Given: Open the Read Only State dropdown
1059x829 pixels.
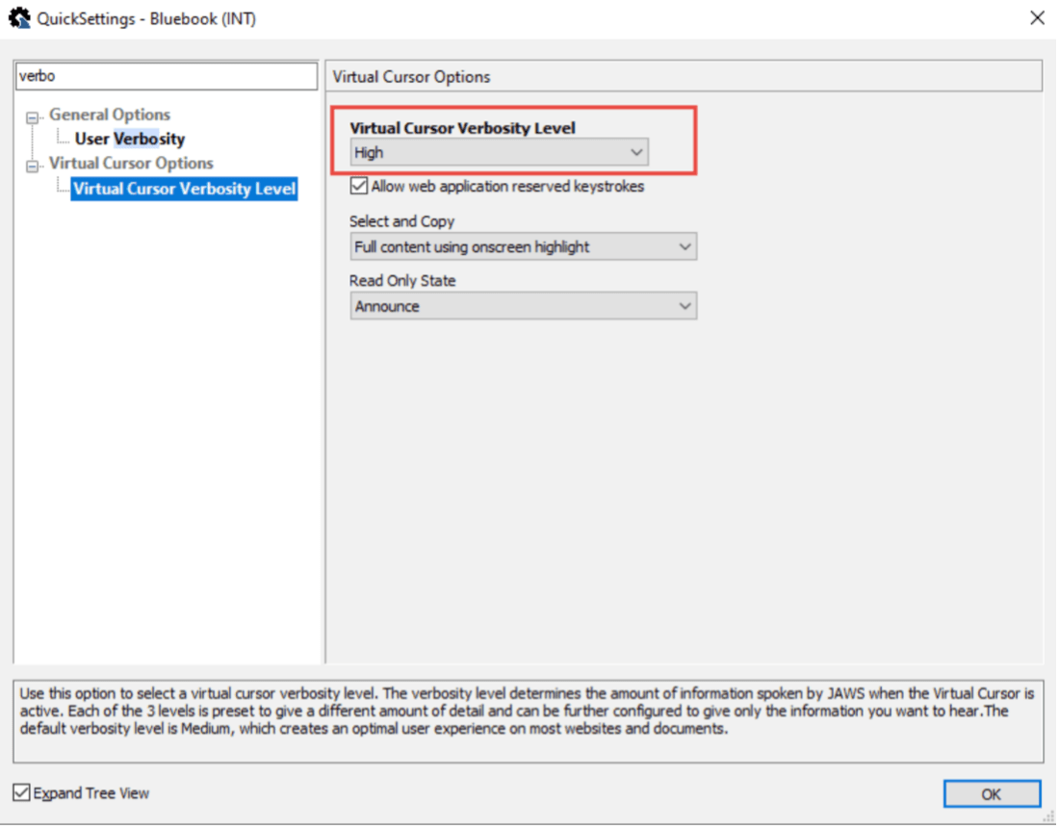Looking at the screenshot, I should [x=524, y=306].
